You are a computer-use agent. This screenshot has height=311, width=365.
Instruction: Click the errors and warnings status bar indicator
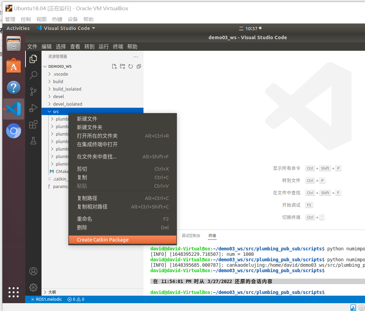(x=76, y=299)
